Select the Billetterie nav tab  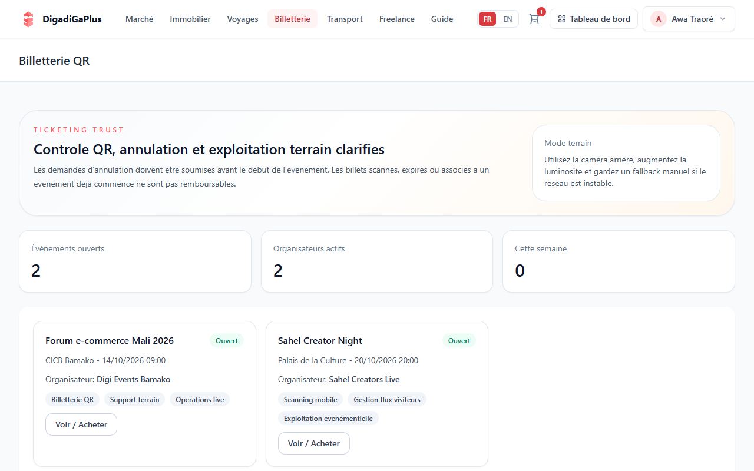[x=292, y=19]
